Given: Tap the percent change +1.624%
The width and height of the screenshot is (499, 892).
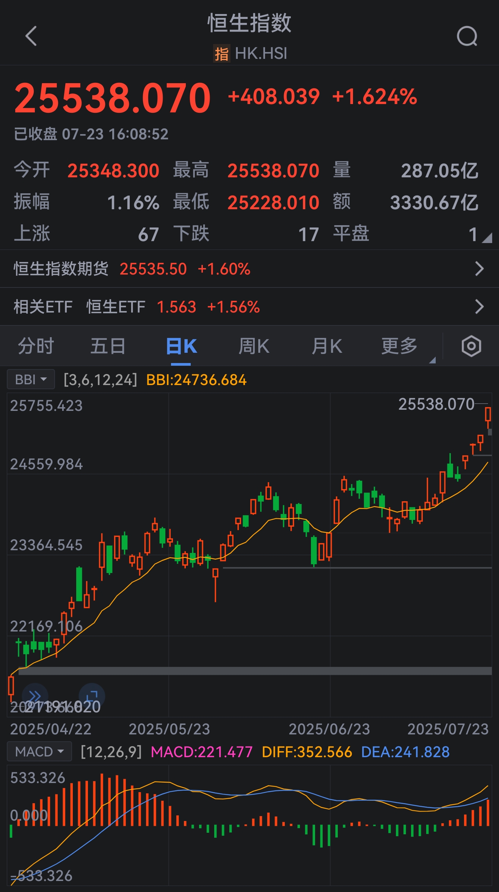Looking at the screenshot, I should point(375,96).
